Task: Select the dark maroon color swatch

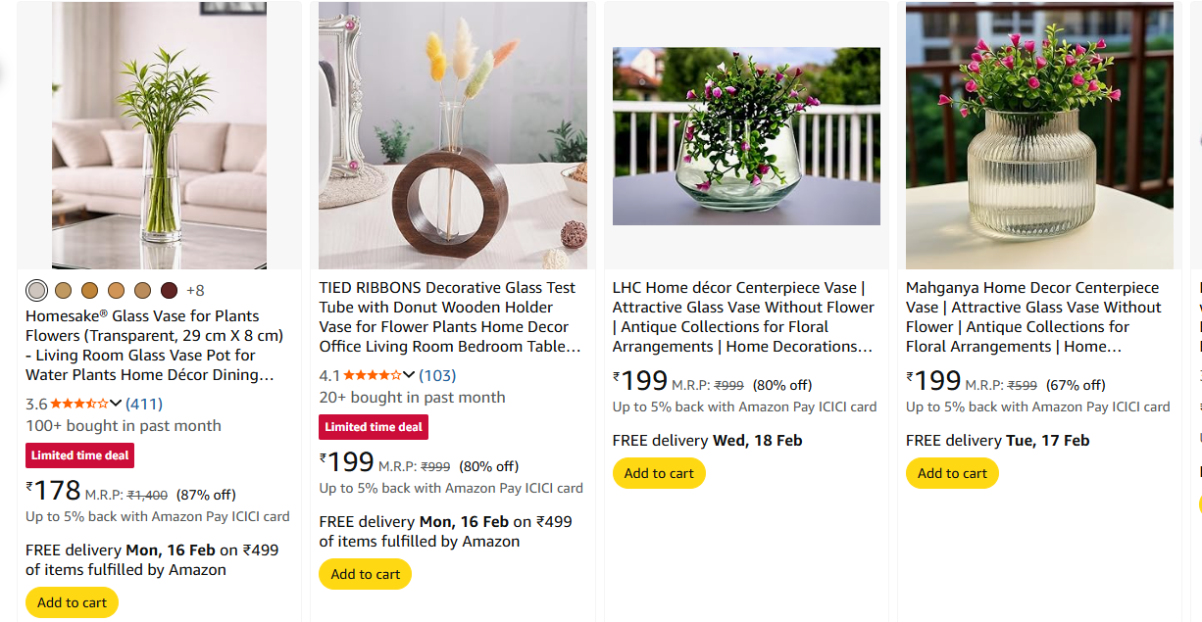Action: click(169, 291)
